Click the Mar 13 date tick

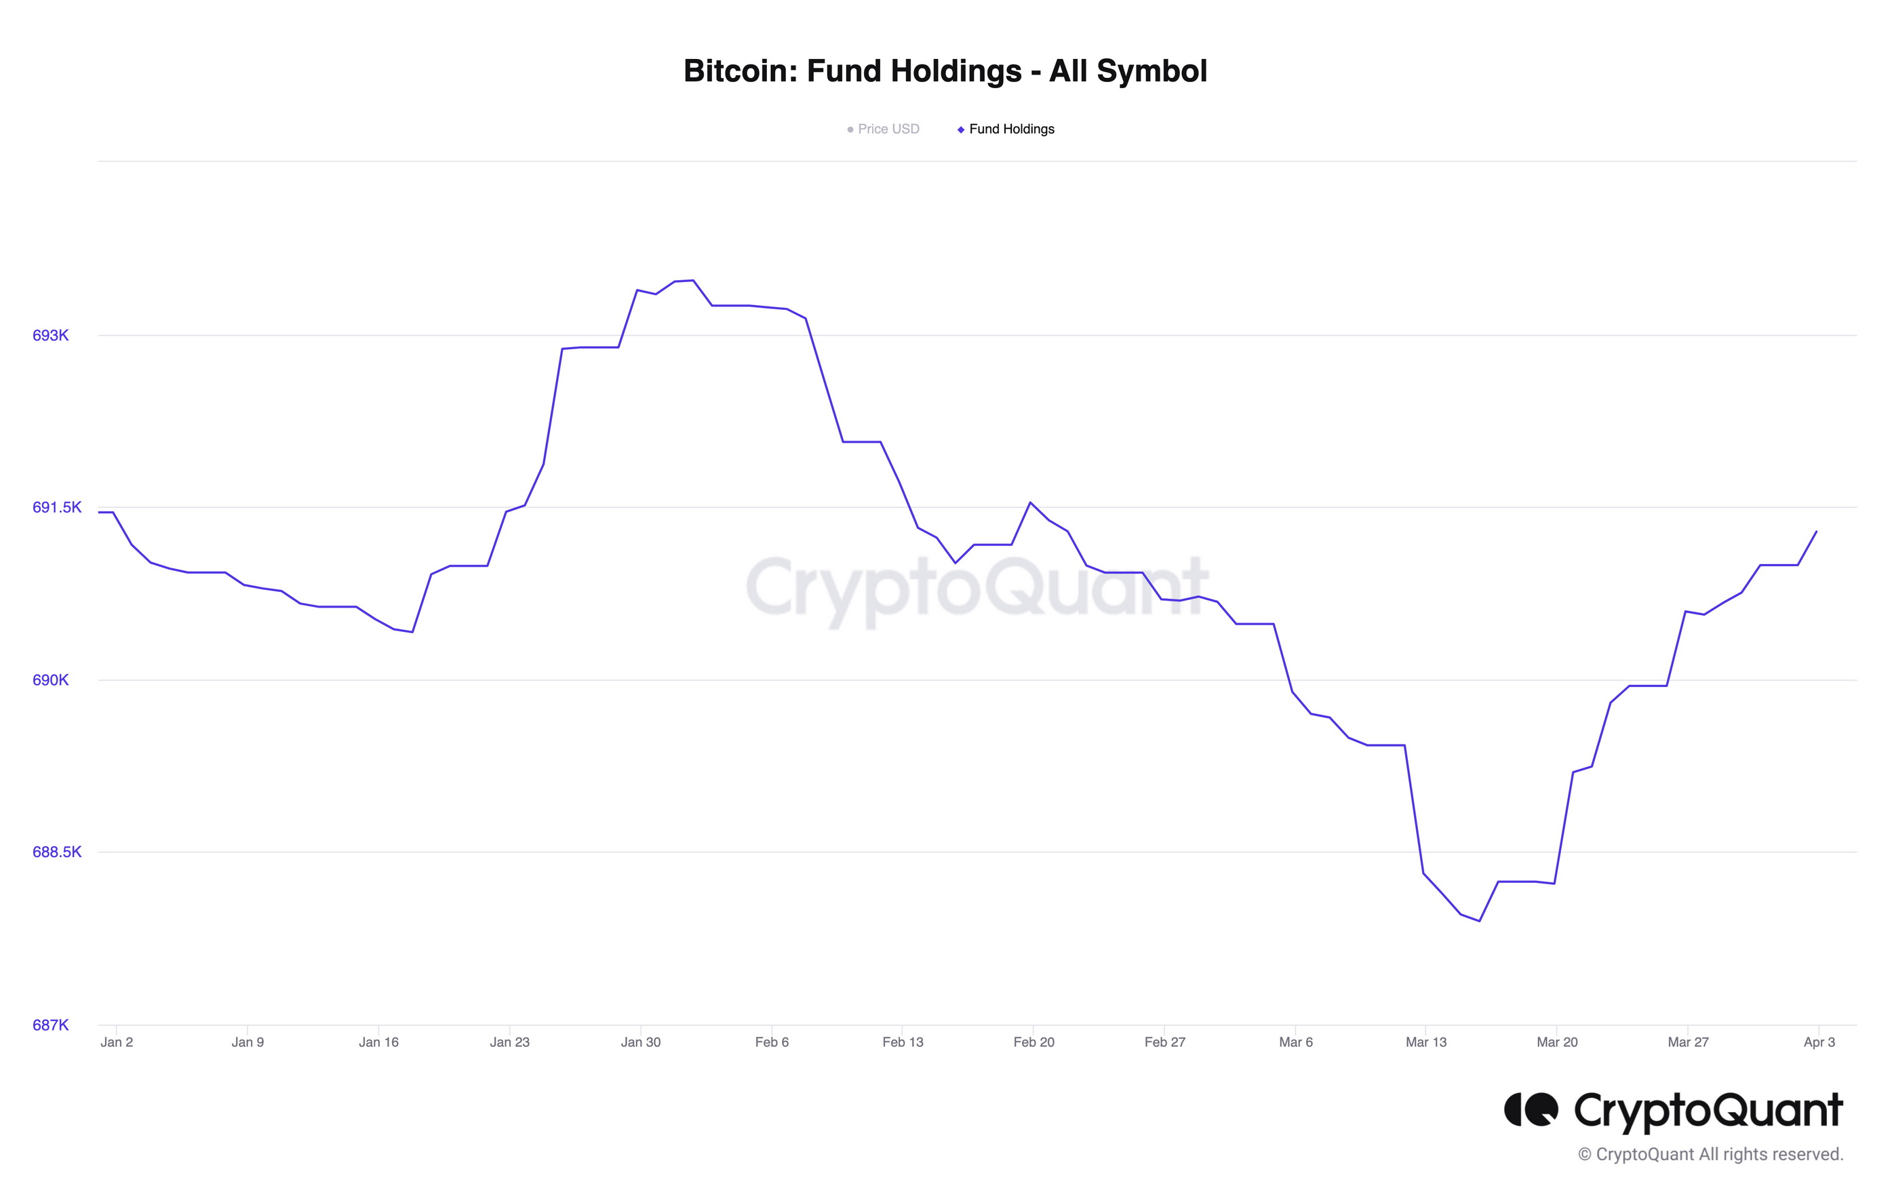pyautogui.click(x=1426, y=1042)
